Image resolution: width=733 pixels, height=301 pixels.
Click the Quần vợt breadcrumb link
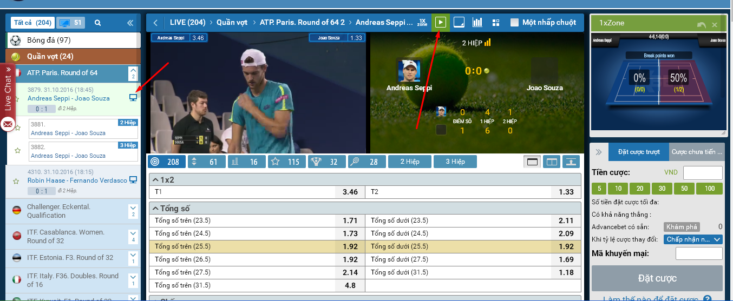pyautogui.click(x=232, y=23)
